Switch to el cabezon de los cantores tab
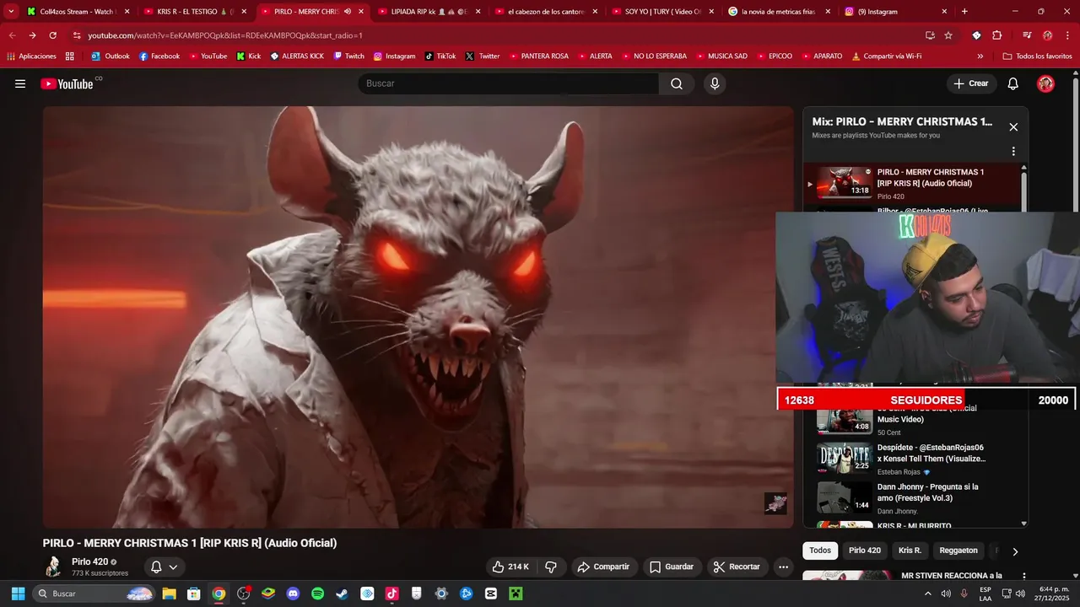This screenshot has height=607, width=1080. point(546,12)
